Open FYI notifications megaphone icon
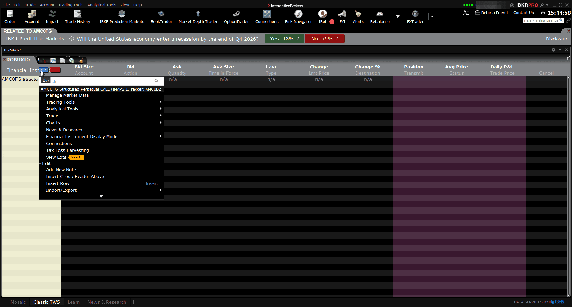The image size is (572, 307). (342, 17)
